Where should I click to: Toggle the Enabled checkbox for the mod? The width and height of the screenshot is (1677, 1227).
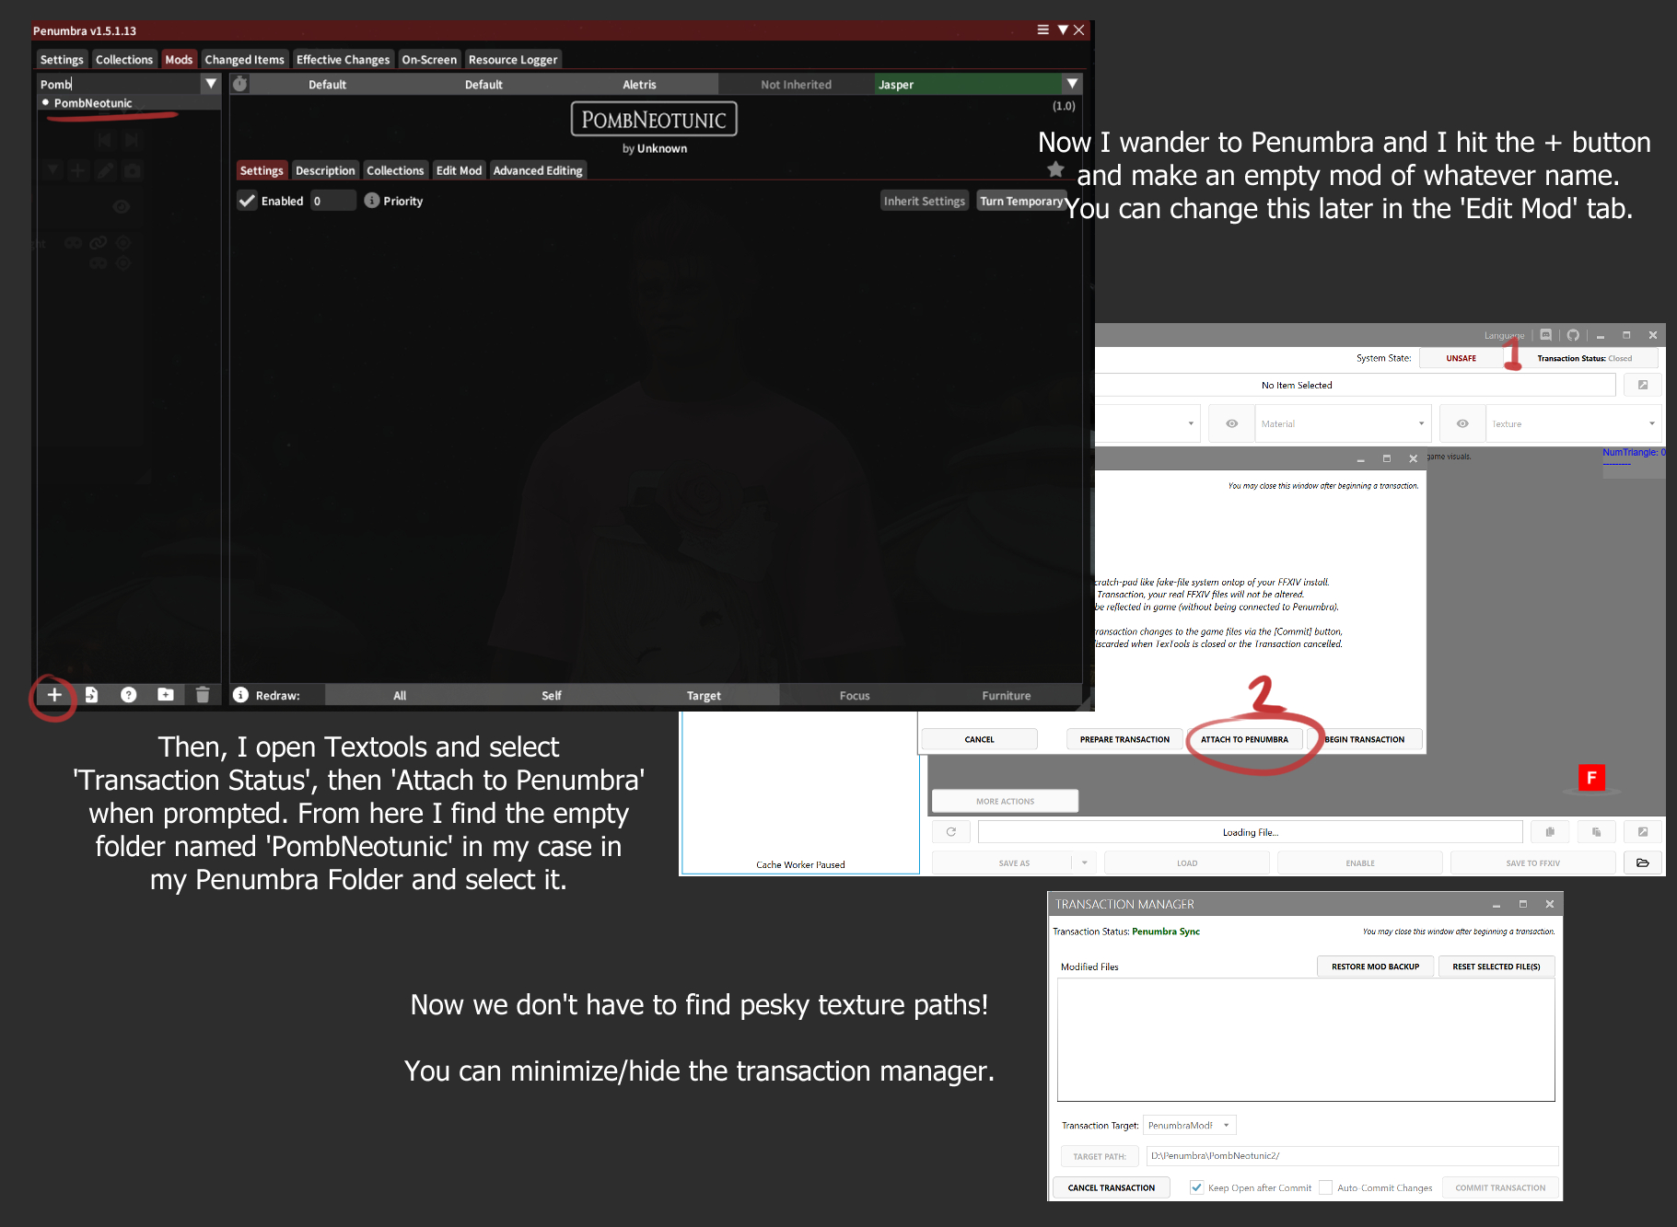click(247, 201)
